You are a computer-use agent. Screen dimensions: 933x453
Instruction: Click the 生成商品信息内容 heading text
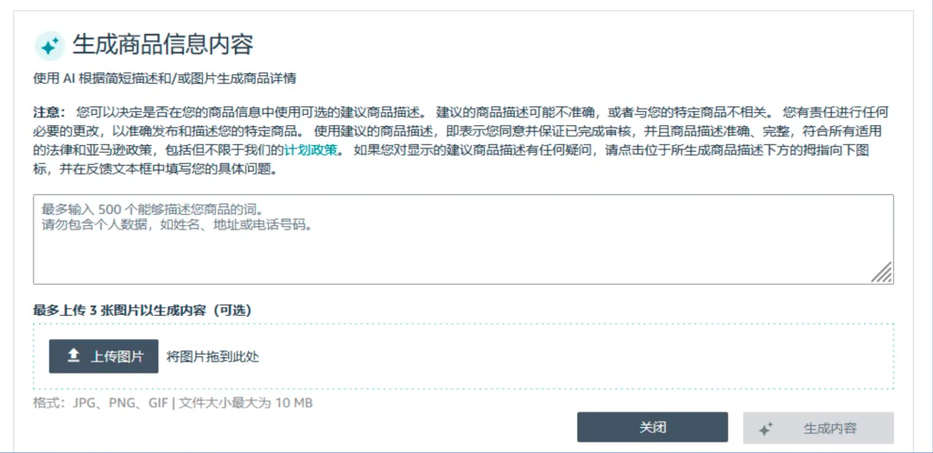tap(162, 44)
